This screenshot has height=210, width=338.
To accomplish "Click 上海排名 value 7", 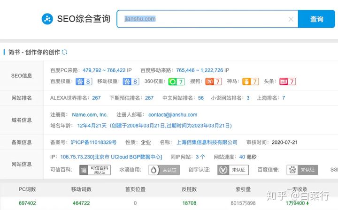I will 284,98.
